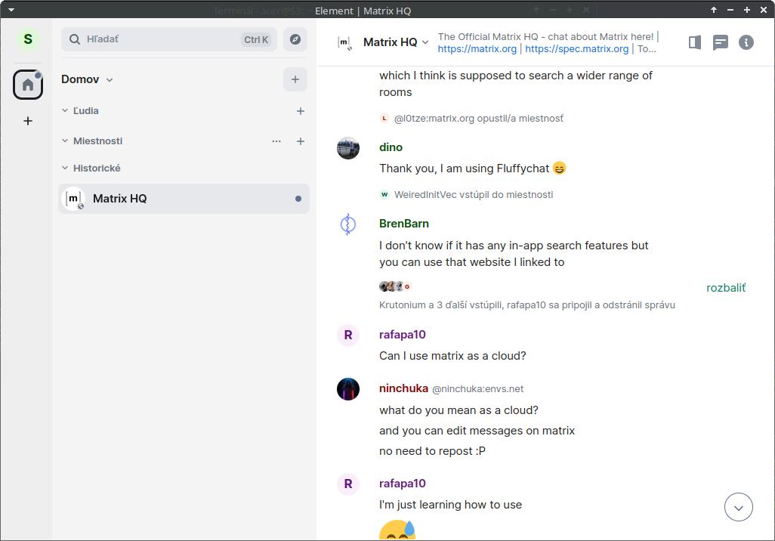The width and height of the screenshot is (775, 541).
Task: Click l0tze small avatar icon
Action: tap(384, 119)
